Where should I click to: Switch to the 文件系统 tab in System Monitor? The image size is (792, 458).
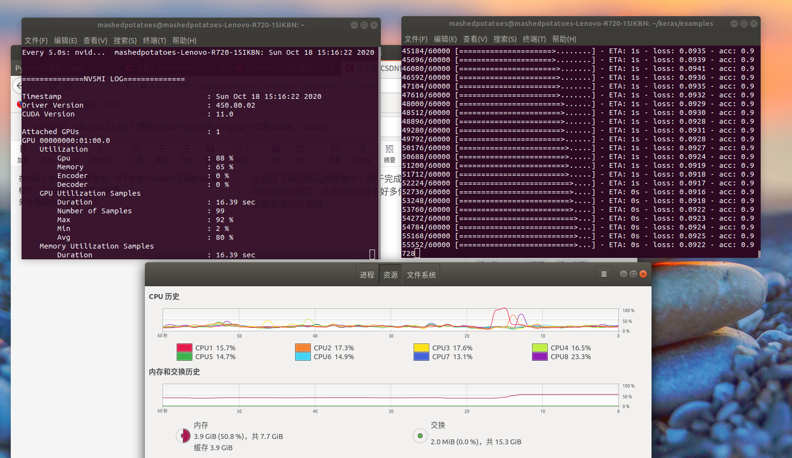(x=421, y=275)
